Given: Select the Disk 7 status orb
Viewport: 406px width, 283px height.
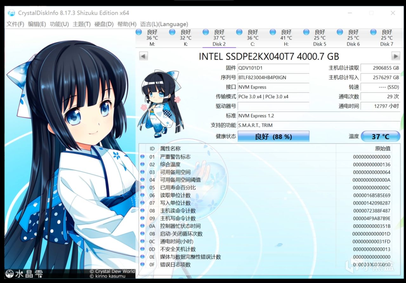Looking at the screenshot, I should 373,32.
